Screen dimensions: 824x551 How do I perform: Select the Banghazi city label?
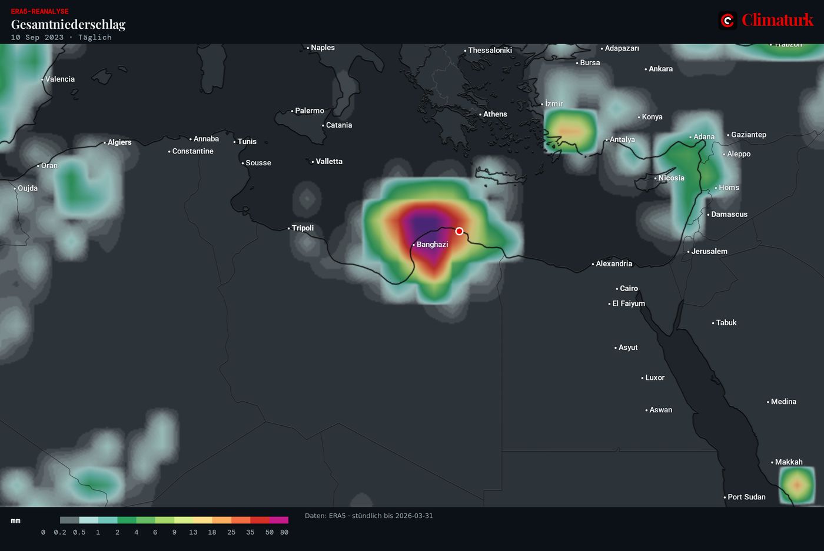[432, 245]
